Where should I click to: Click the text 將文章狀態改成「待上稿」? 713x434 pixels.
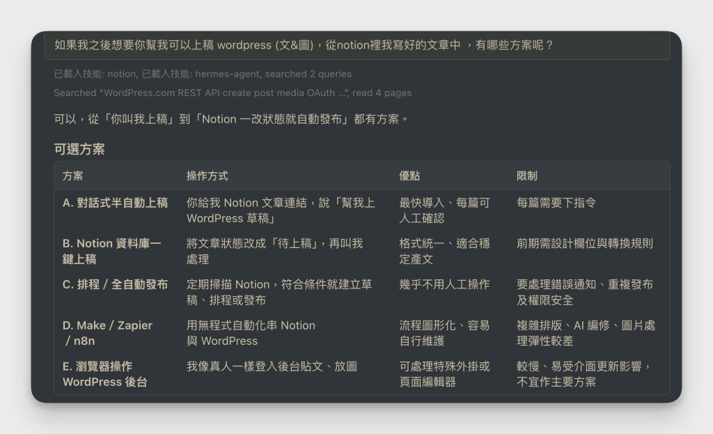(x=251, y=244)
